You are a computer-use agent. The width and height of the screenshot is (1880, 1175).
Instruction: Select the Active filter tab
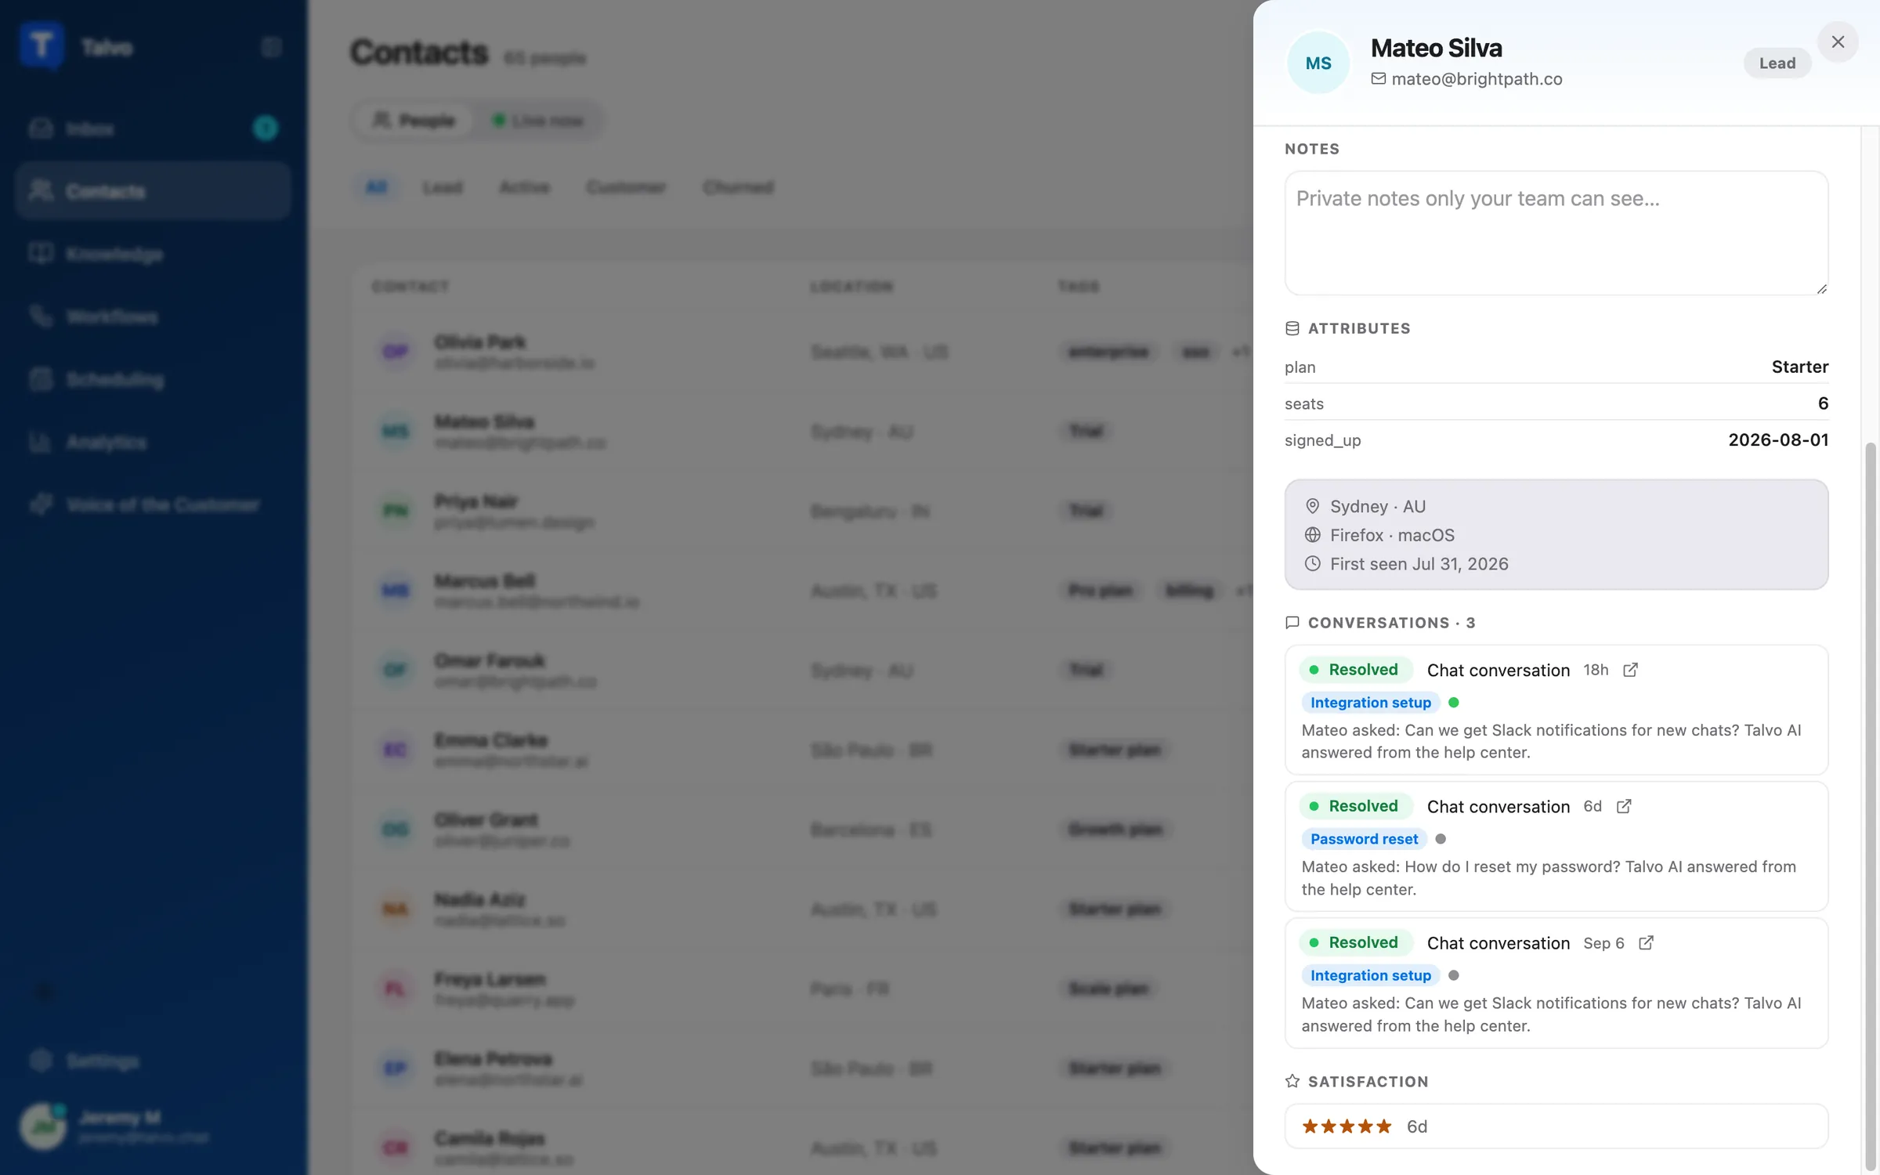click(525, 187)
